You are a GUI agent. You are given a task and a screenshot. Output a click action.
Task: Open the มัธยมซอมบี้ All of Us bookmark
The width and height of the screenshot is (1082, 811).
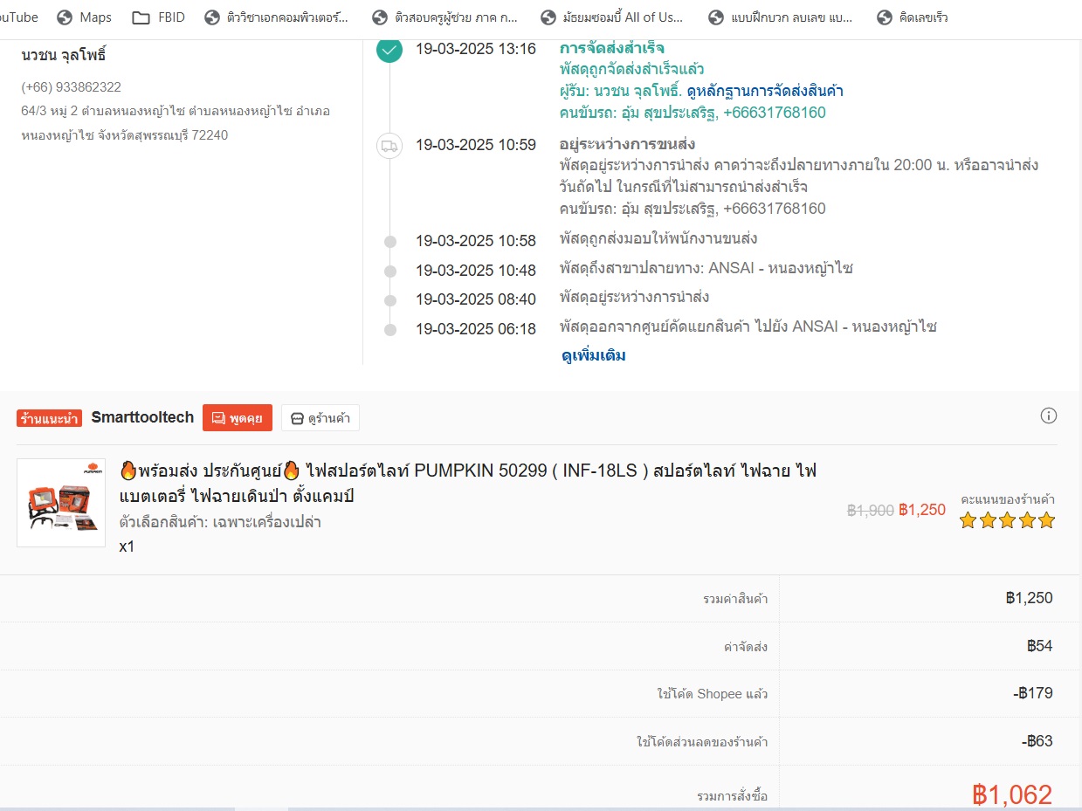tap(612, 17)
